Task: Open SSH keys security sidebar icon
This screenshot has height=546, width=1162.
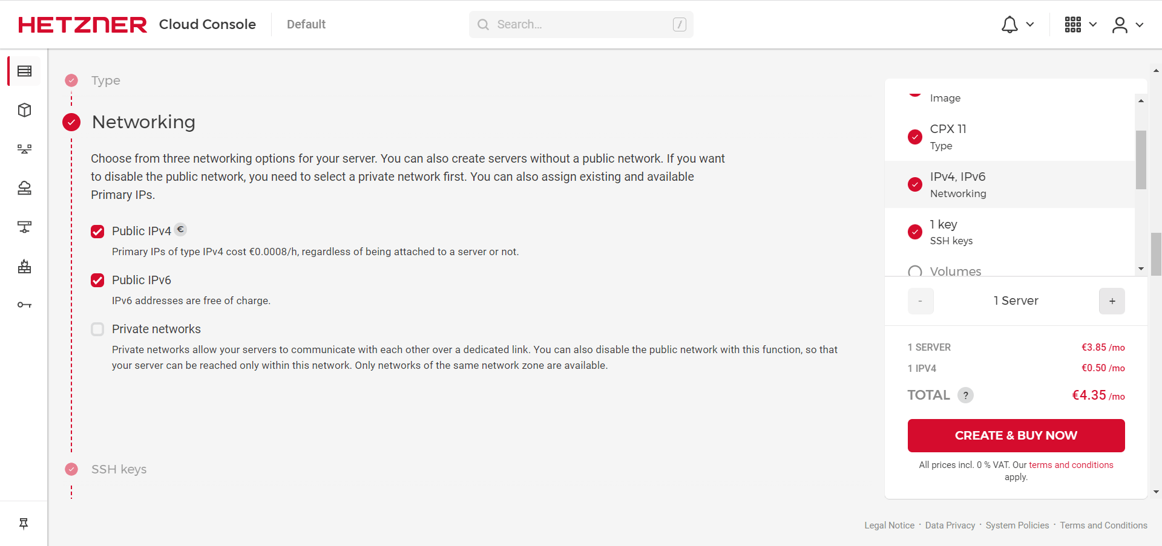Action: coord(25,305)
